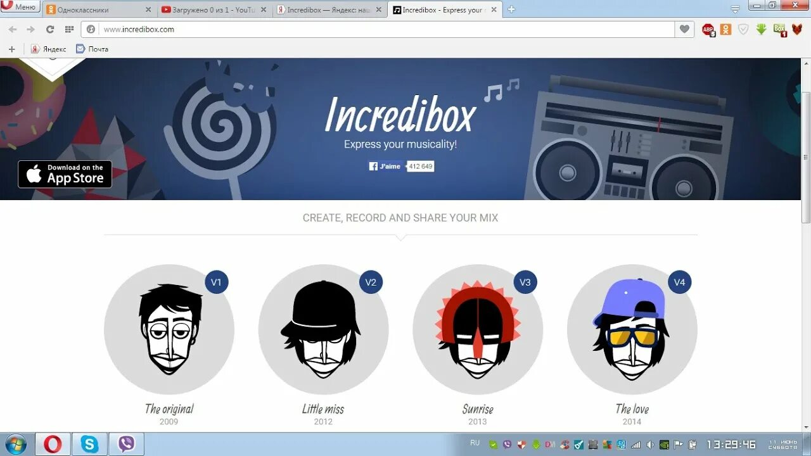Open Viber from the taskbar
811x456 pixels.
126,444
